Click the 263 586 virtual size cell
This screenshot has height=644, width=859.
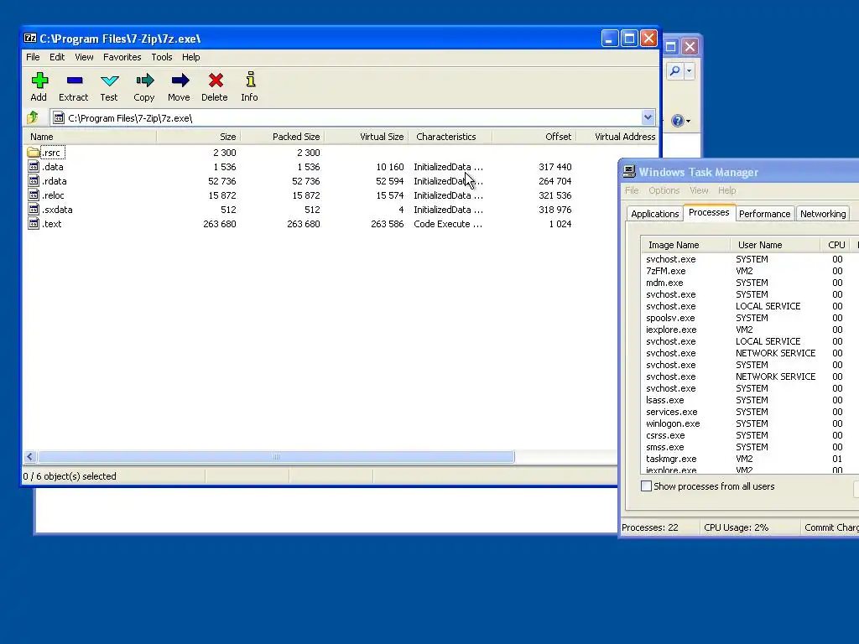(388, 223)
